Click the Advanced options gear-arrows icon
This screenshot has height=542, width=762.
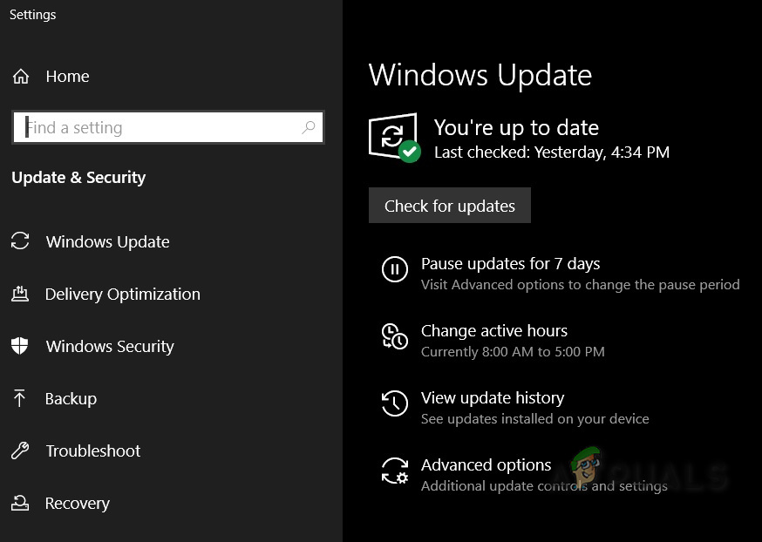pos(395,471)
